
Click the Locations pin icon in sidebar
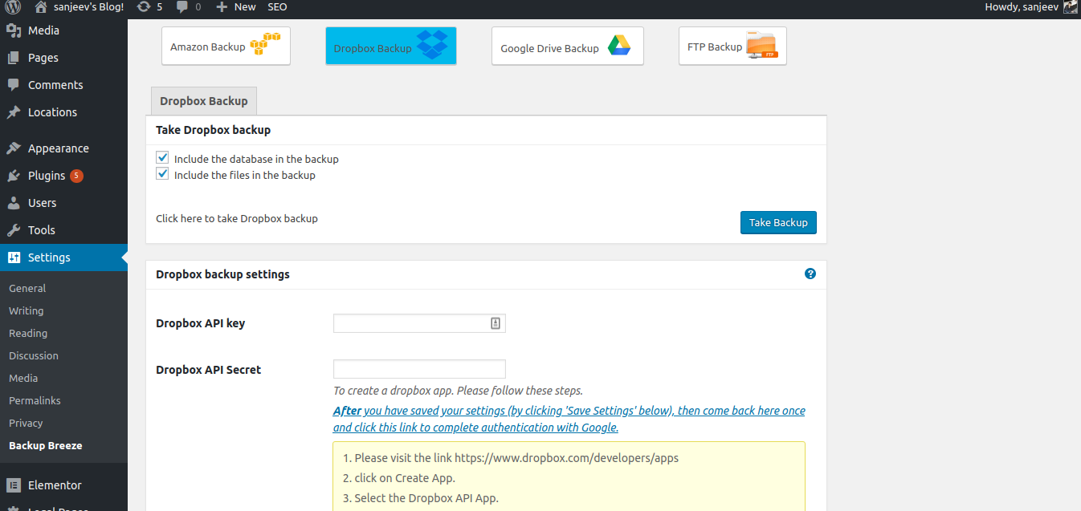pyautogui.click(x=14, y=112)
